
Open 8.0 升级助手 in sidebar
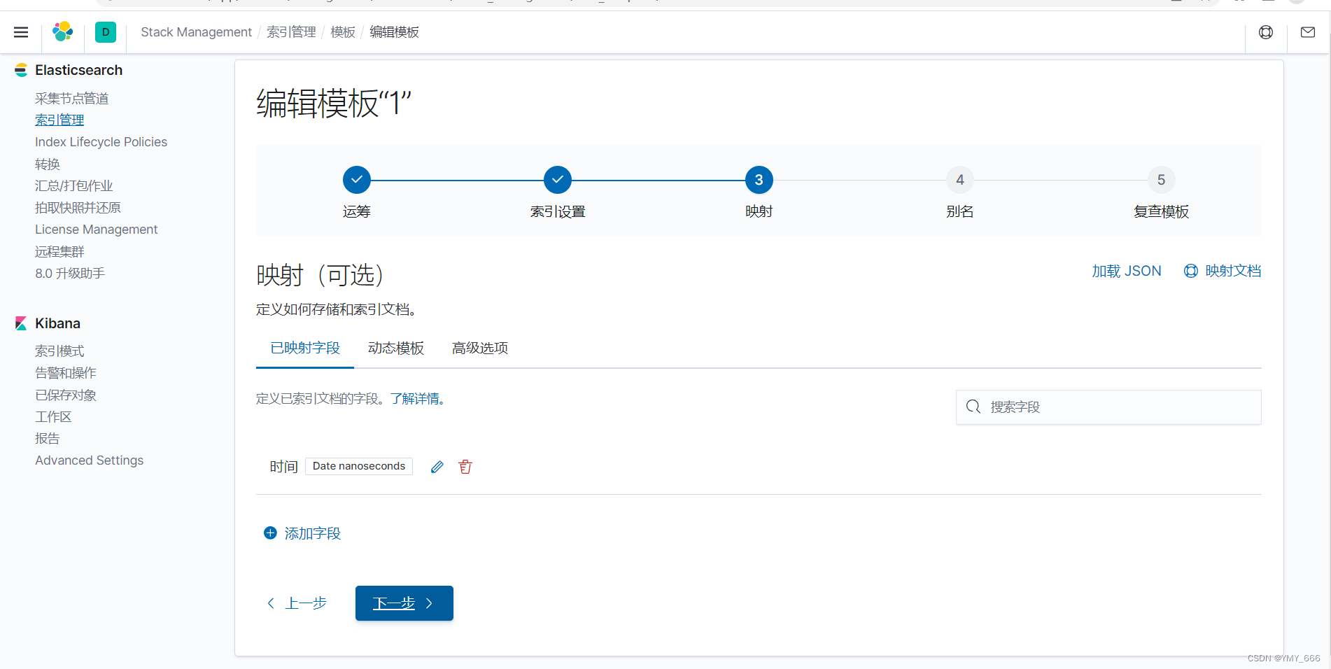tap(70, 273)
